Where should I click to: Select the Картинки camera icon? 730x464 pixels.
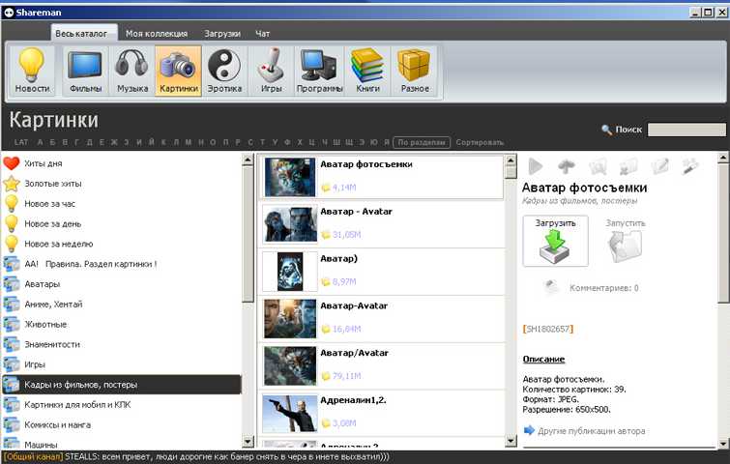coord(179,71)
